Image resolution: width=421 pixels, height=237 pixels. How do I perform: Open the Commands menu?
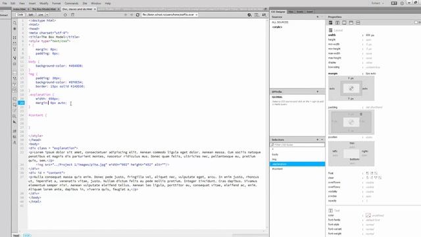72,3
